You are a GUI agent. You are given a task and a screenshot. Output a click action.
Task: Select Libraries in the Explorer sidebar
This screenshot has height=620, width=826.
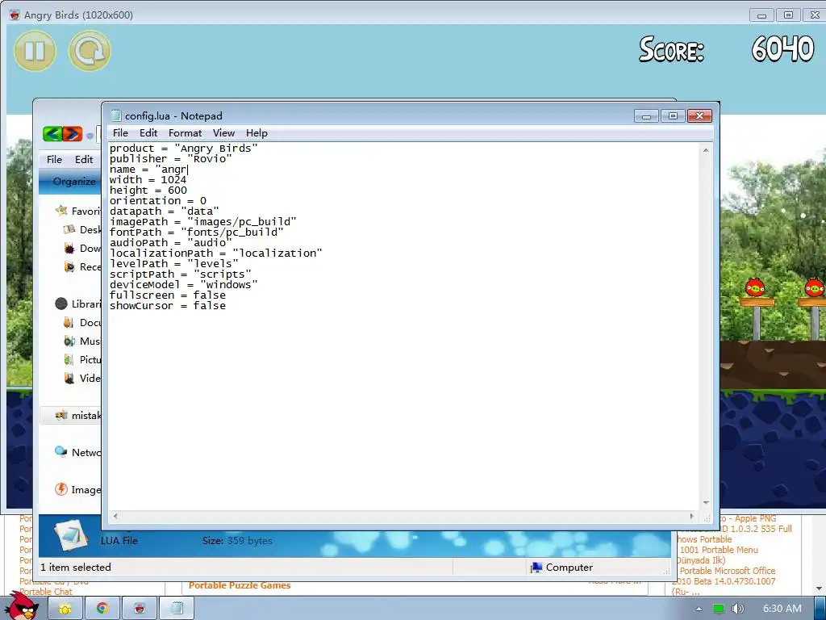tap(78, 304)
